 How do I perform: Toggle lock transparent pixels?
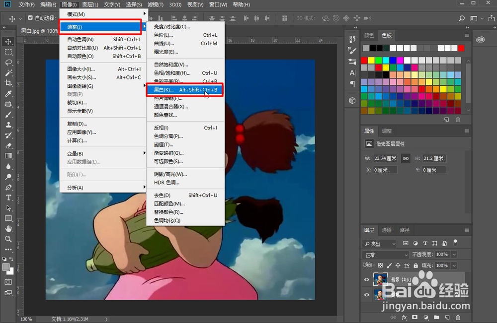pyautogui.click(x=380, y=265)
